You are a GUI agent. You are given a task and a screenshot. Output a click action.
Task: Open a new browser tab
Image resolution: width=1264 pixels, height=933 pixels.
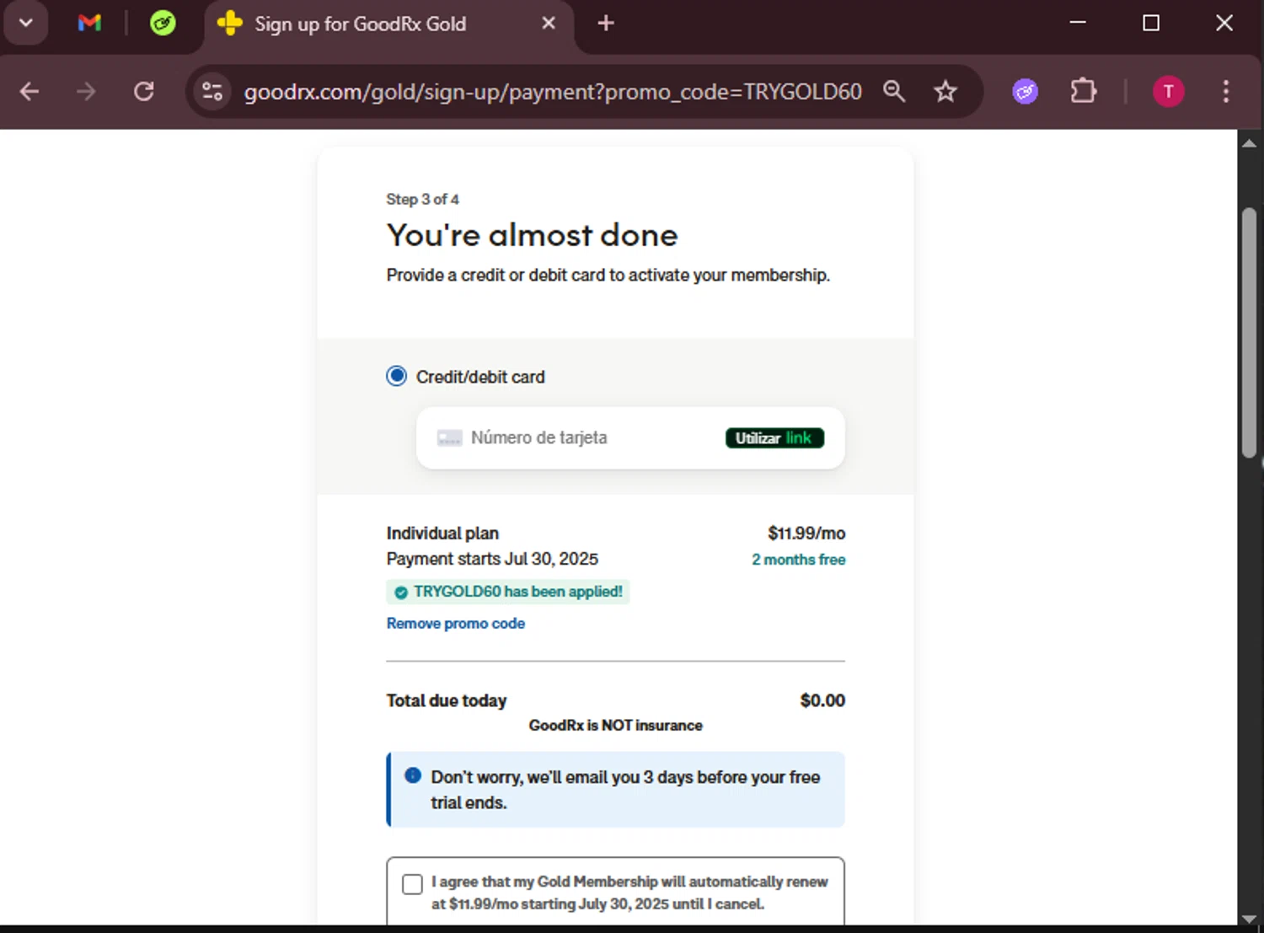click(x=605, y=24)
